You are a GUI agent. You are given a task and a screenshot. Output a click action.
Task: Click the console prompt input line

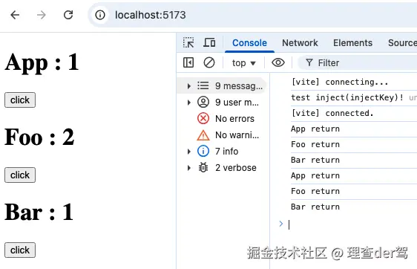(352, 224)
